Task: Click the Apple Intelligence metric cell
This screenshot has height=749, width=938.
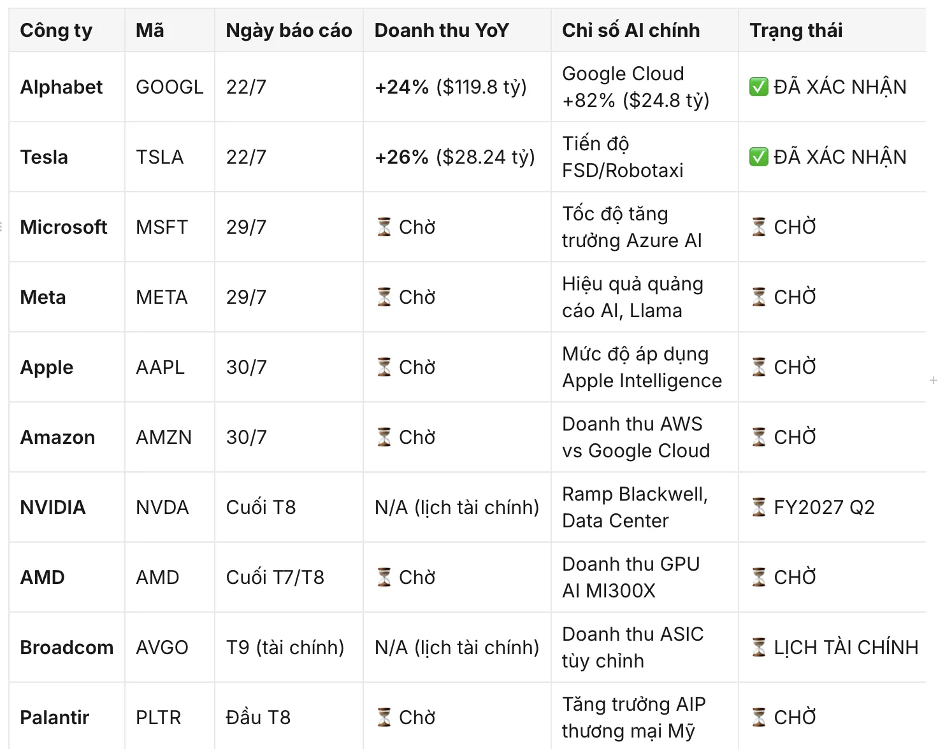Action: (x=645, y=367)
